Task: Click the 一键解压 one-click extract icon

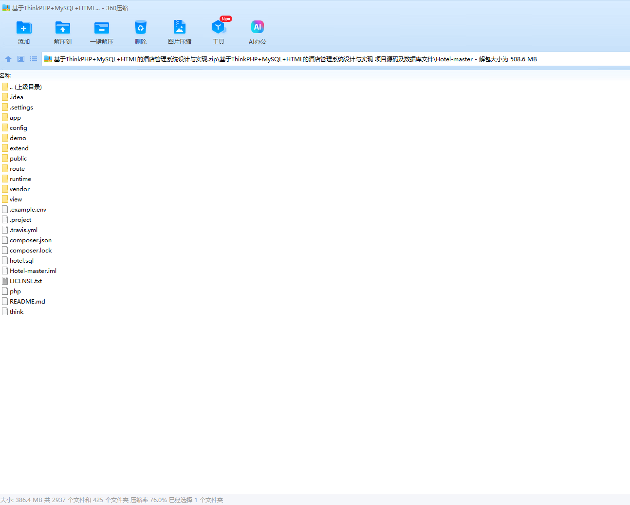Action: point(102,28)
